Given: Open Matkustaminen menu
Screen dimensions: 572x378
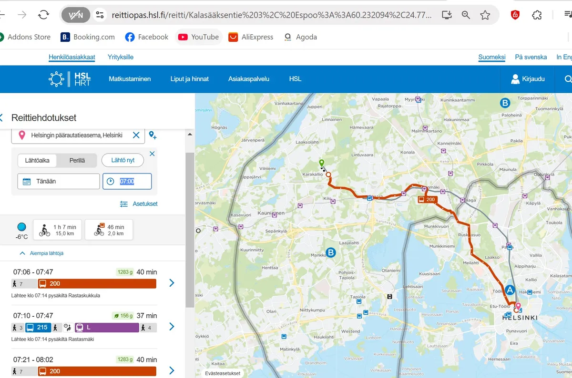Looking at the screenshot, I should pos(130,79).
